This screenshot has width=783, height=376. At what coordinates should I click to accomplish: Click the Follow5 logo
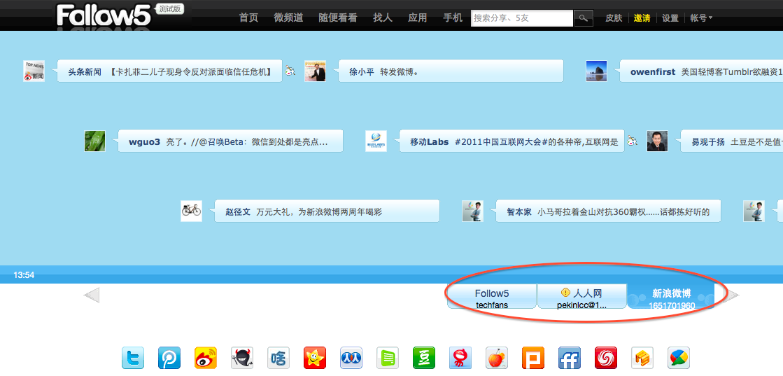[x=104, y=15]
